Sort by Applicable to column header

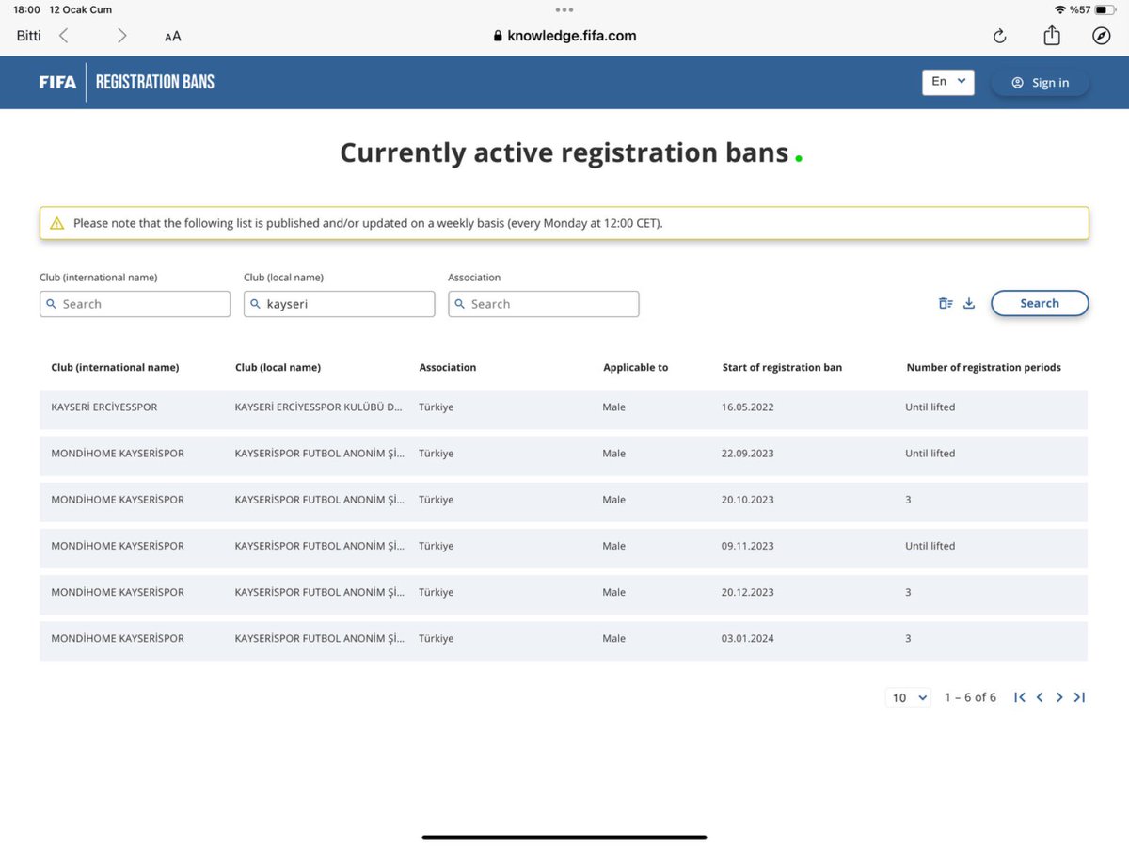point(635,367)
